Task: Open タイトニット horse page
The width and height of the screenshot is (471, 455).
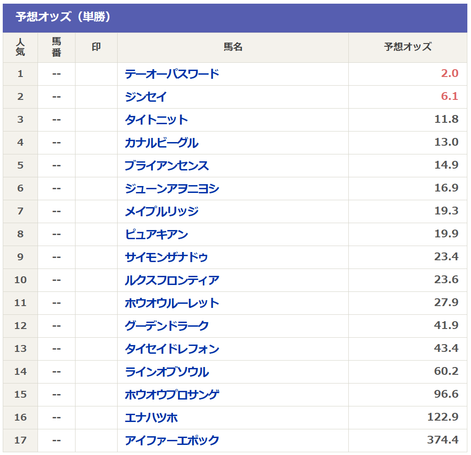Action: pyautogui.click(x=156, y=120)
